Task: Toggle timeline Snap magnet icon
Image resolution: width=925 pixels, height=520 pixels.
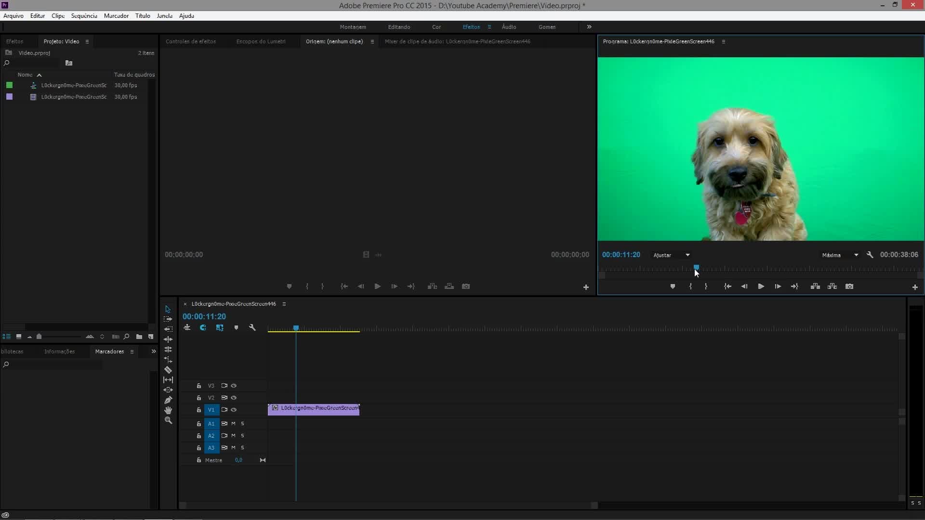Action: click(203, 327)
